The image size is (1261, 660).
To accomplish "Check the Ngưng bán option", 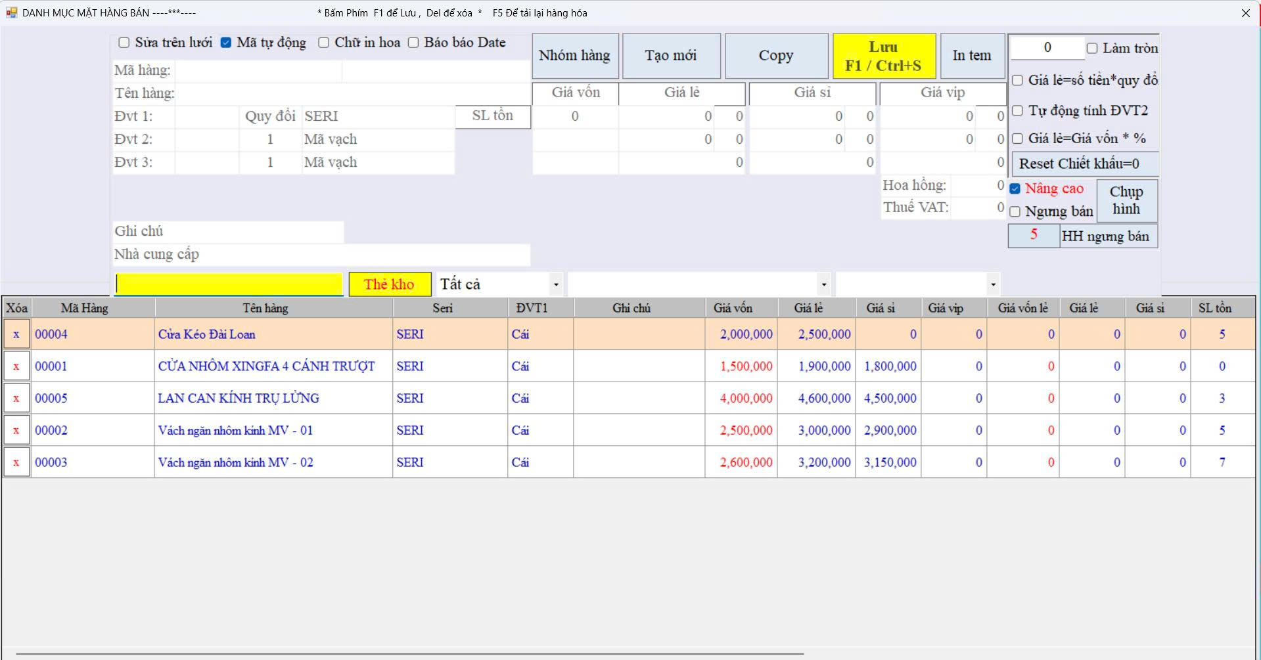I will [1015, 211].
